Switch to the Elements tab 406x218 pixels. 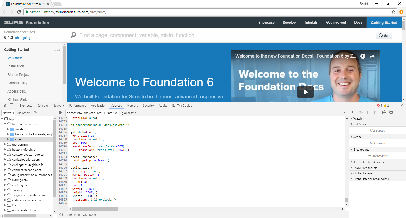[26, 106]
